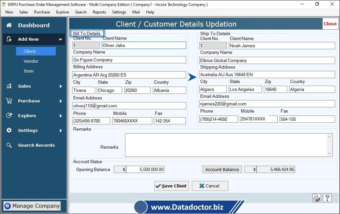Collapse the Add New section arrow
Viewport: 340px width, 214px height.
pyautogui.click(x=60, y=39)
